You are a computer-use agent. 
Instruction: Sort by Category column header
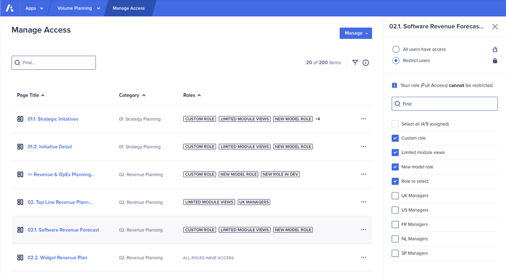(x=132, y=95)
